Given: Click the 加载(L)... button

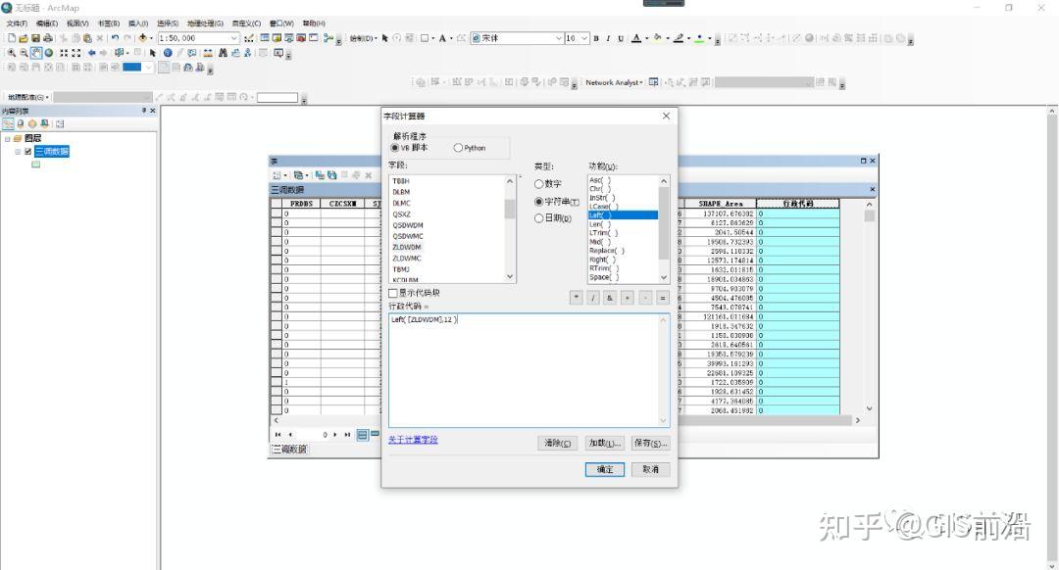Looking at the screenshot, I should pos(604,444).
